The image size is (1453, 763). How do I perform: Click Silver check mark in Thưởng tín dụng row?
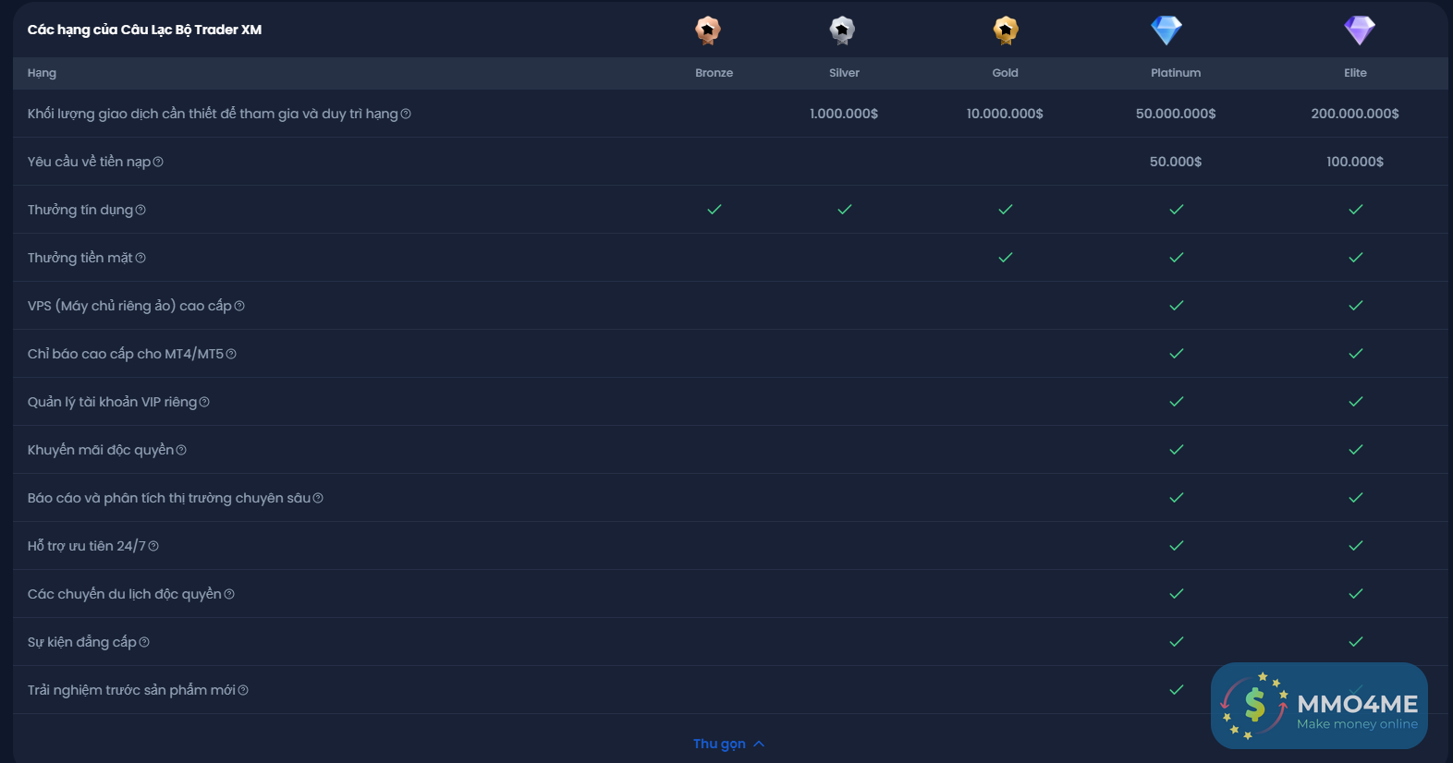point(845,210)
